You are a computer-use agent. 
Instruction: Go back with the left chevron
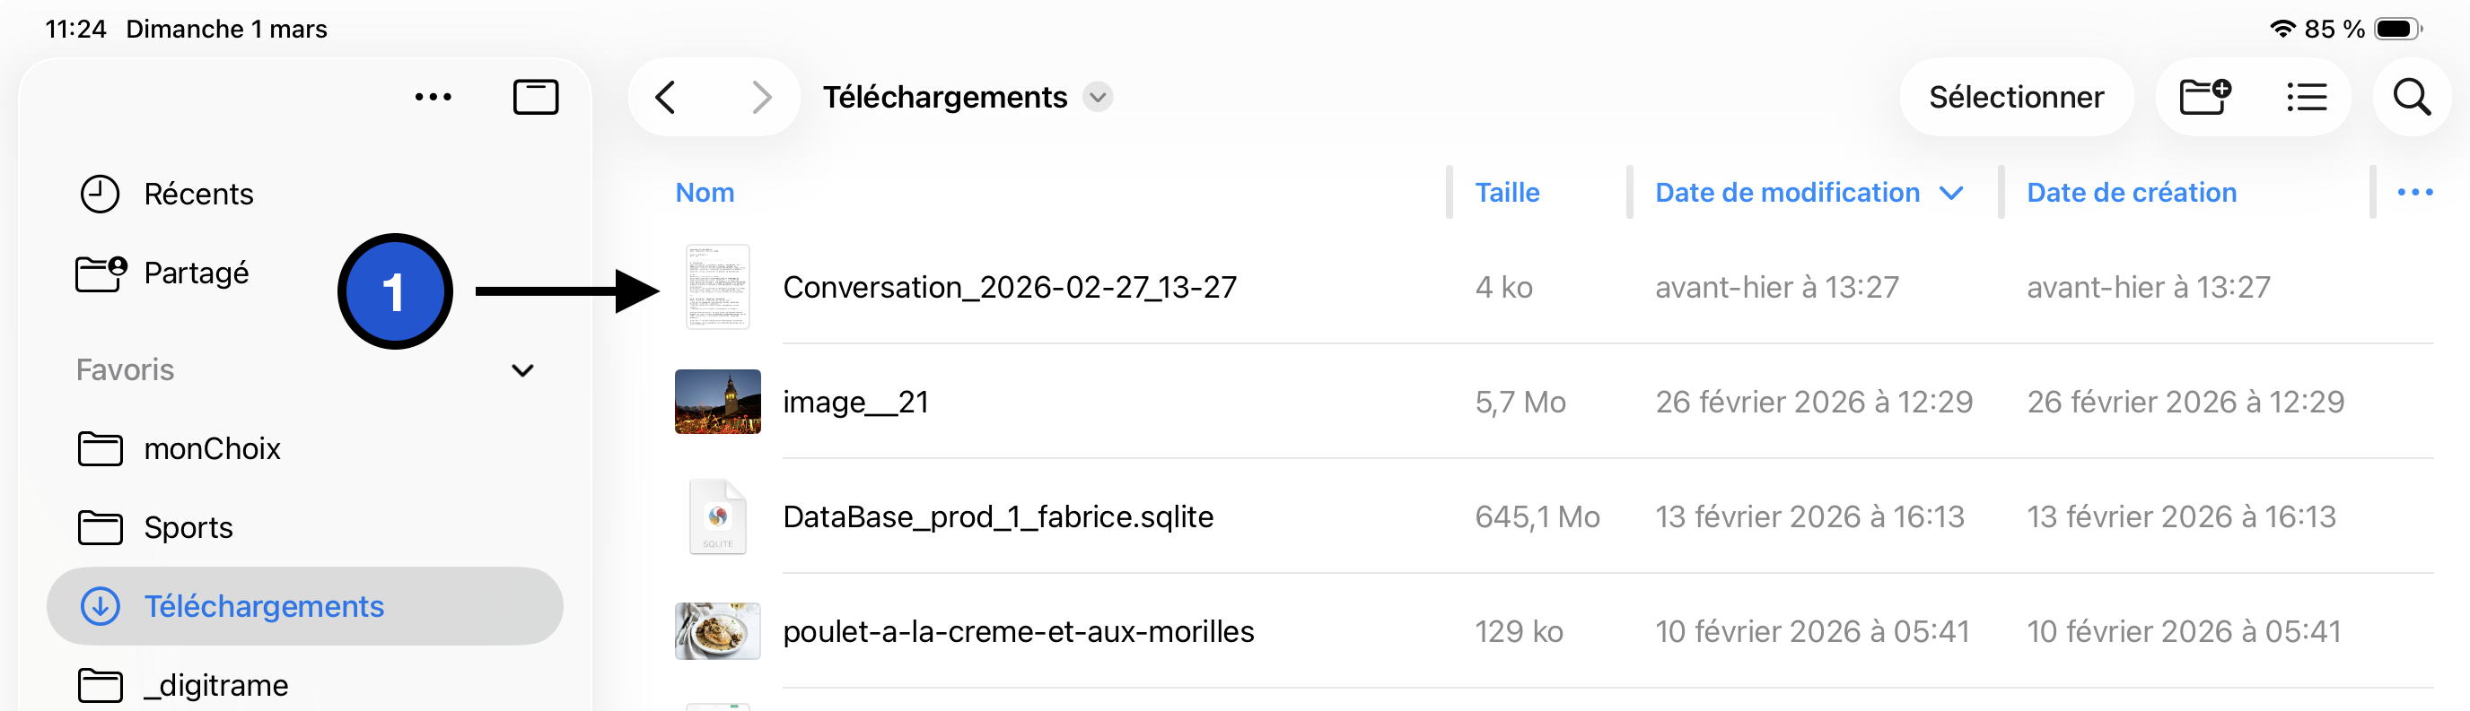[665, 97]
